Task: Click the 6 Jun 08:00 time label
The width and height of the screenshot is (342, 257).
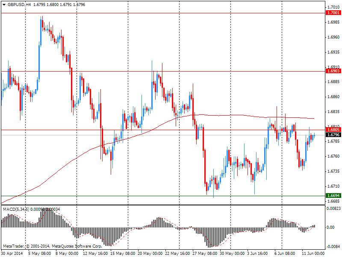Action: coord(285,254)
